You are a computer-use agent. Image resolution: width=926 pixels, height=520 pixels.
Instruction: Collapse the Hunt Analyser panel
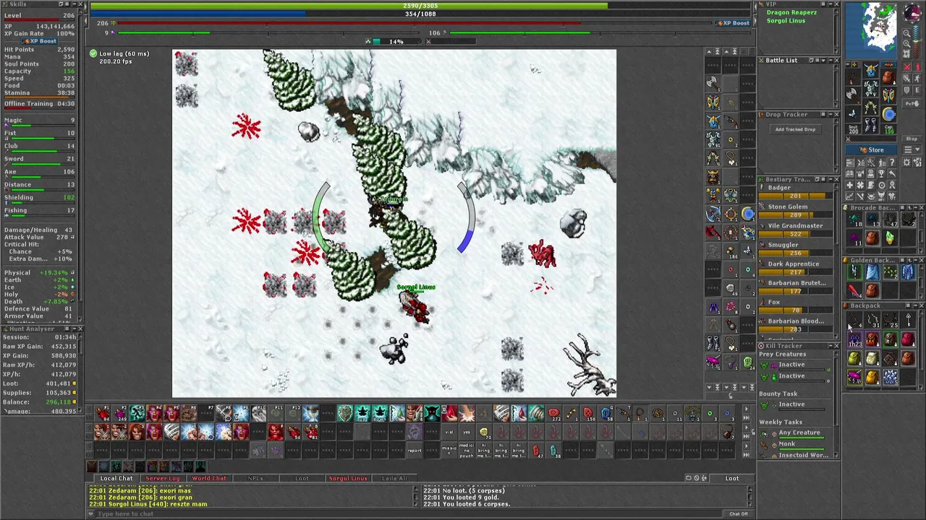click(75, 329)
